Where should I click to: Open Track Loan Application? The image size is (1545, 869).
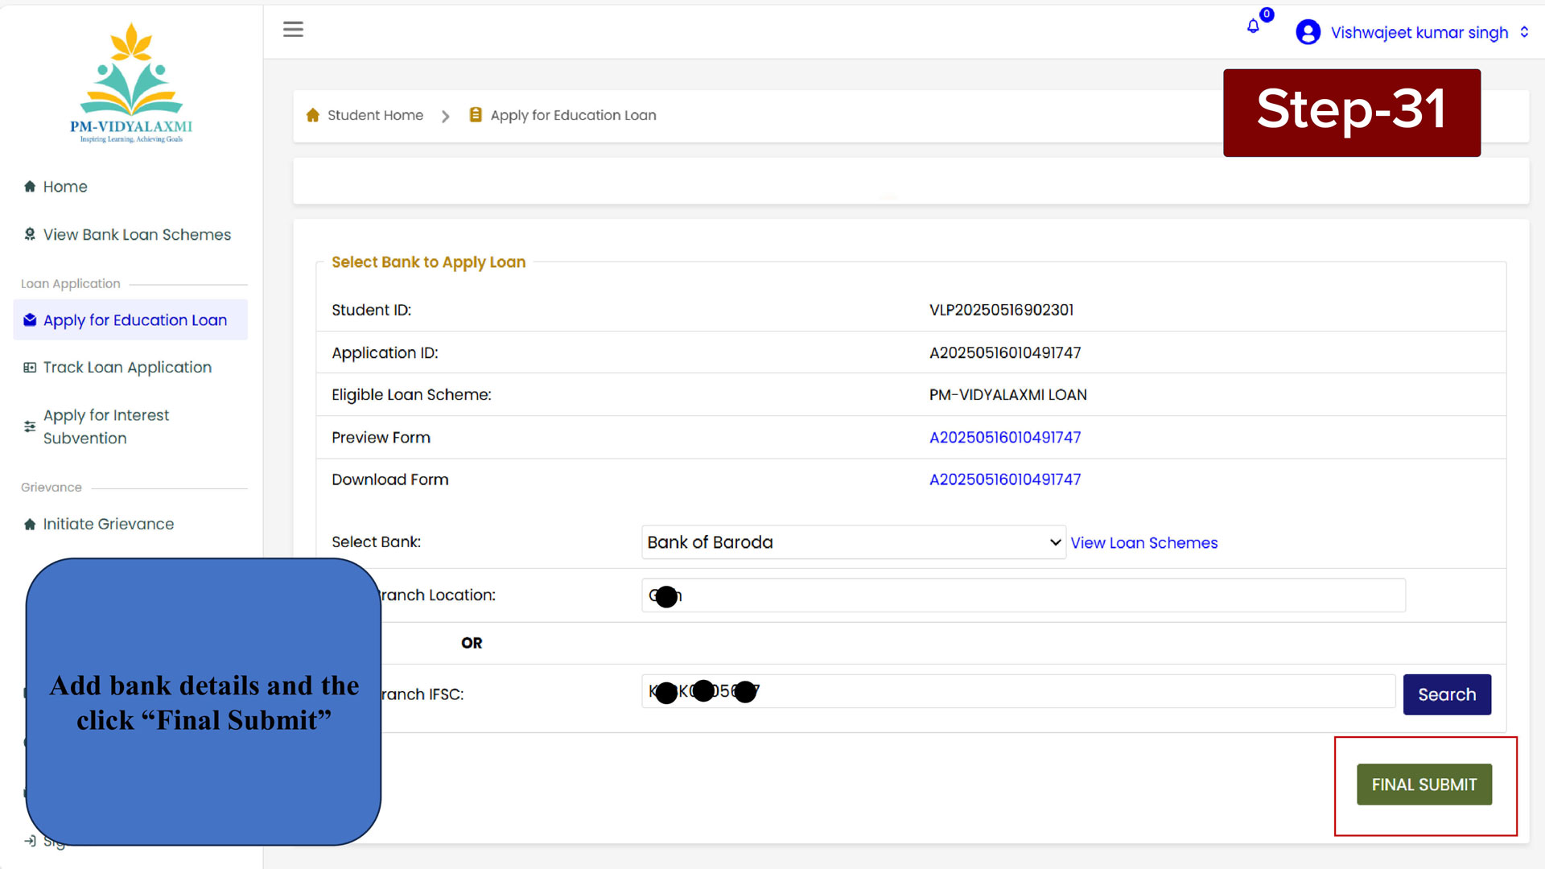127,368
